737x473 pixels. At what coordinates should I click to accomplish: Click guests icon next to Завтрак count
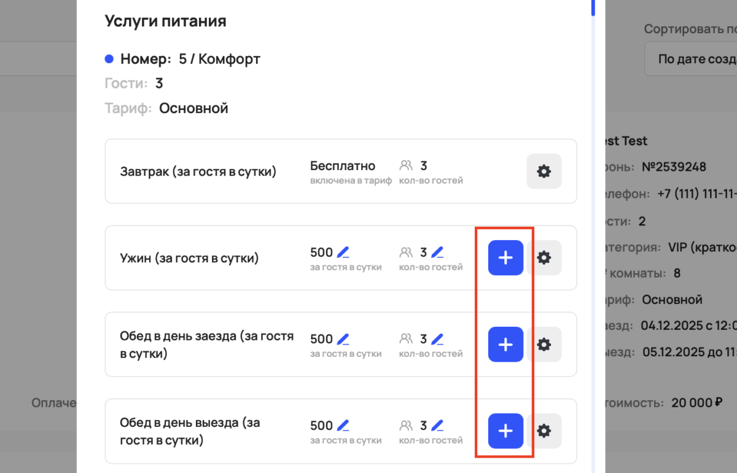click(406, 165)
